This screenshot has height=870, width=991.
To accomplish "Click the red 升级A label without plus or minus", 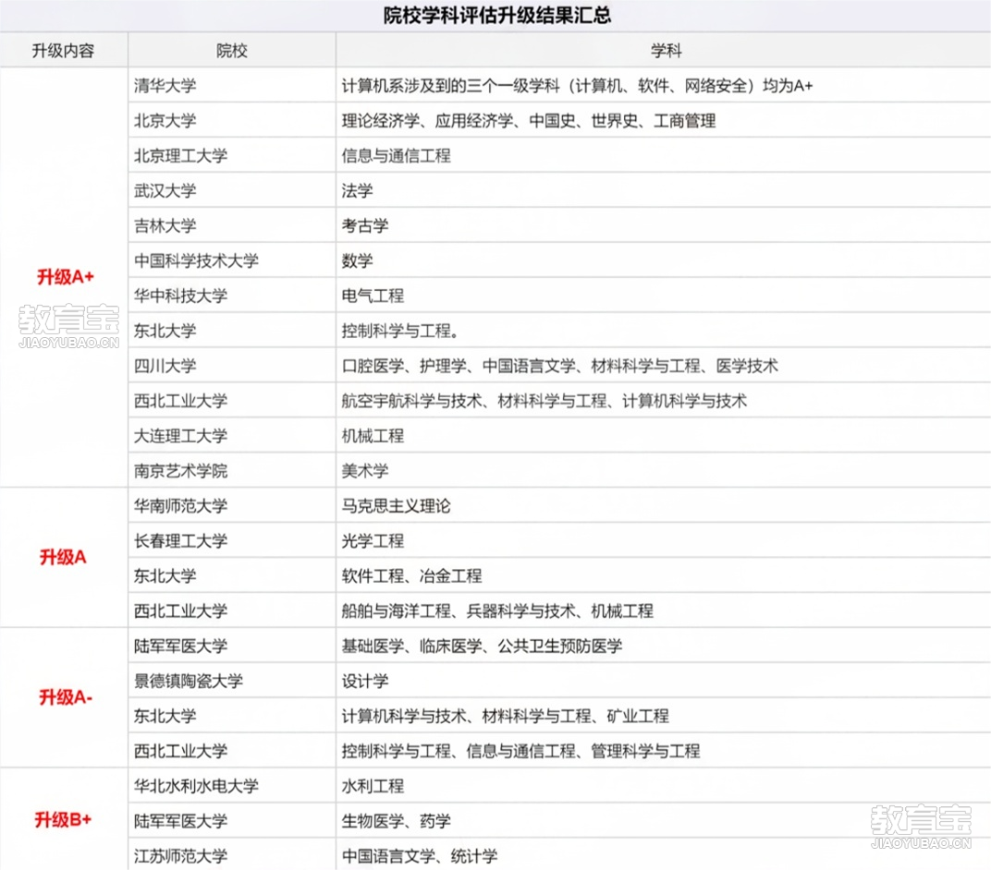I will pos(63,557).
